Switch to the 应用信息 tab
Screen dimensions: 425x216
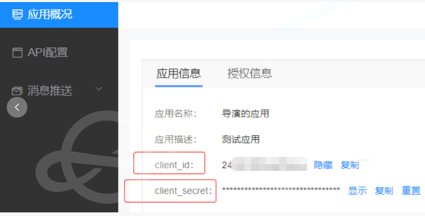pos(178,74)
